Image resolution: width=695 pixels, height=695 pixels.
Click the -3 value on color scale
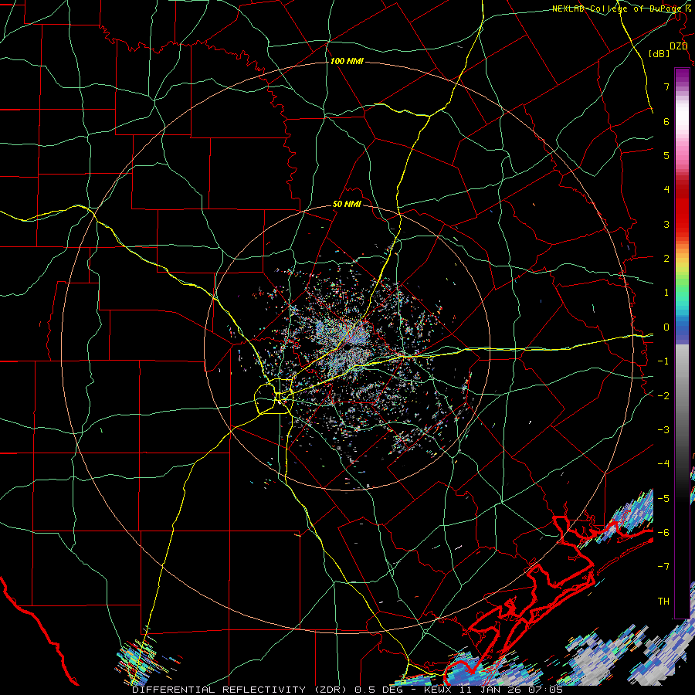pos(663,430)
